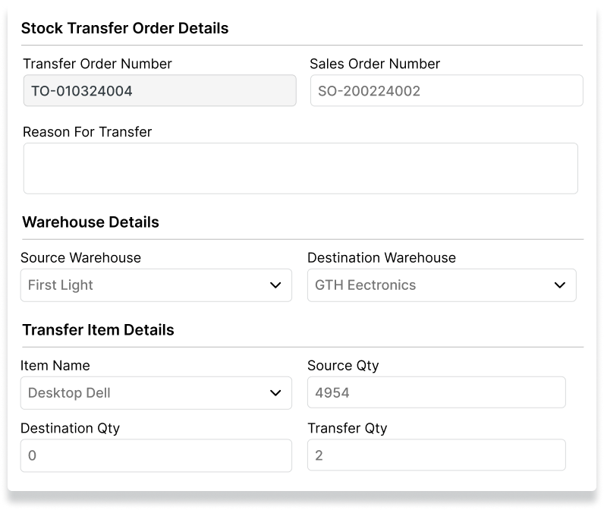Click the chevron arrow in Destination Warehouse
The image size is (604, 510).
point(560,285)
